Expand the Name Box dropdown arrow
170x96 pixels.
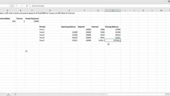9,6
